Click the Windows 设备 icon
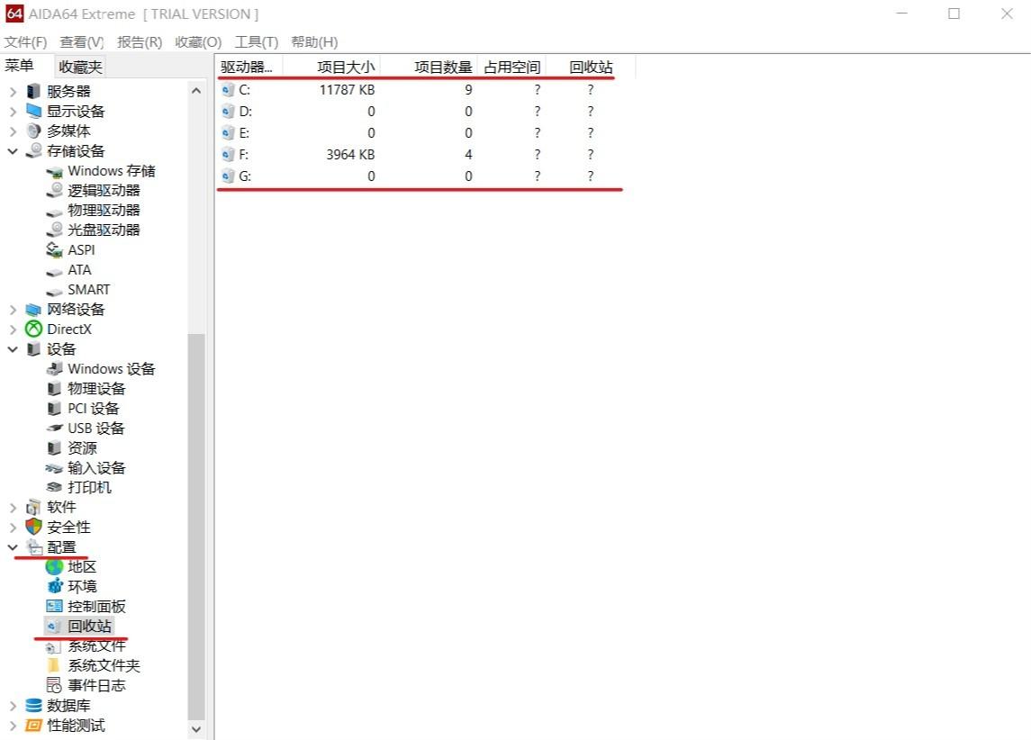The image size is (1031, 740). click(55, 369)
